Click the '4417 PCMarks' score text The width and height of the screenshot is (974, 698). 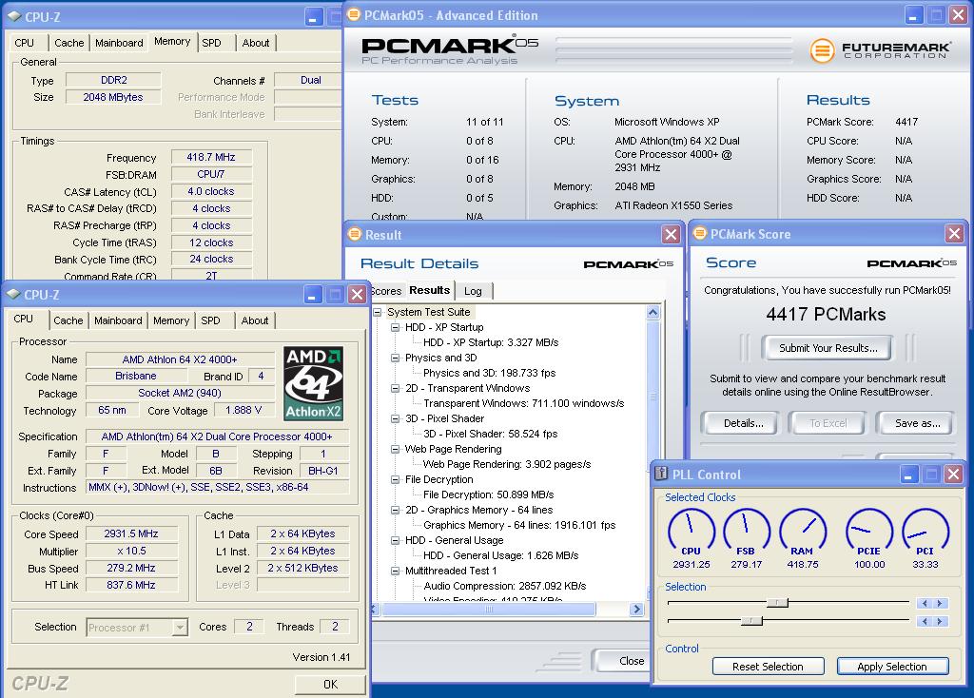tap(826, 314)
